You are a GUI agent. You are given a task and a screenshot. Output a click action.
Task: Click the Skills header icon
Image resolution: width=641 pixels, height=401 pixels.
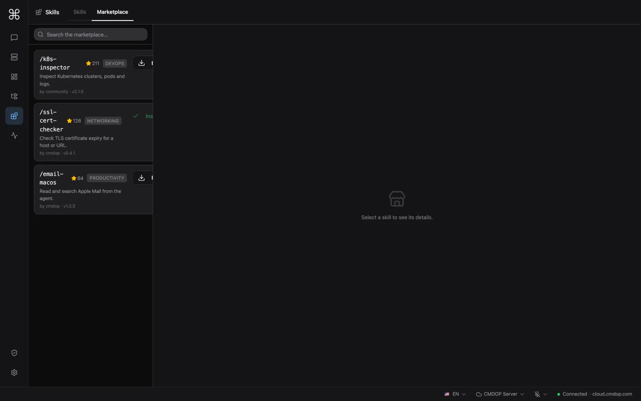[x=38, y=12]
